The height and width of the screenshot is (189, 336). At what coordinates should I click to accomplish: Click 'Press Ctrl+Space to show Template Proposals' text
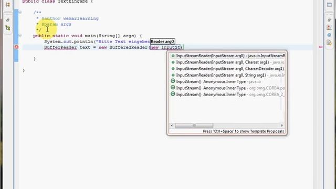coord(243,131)
